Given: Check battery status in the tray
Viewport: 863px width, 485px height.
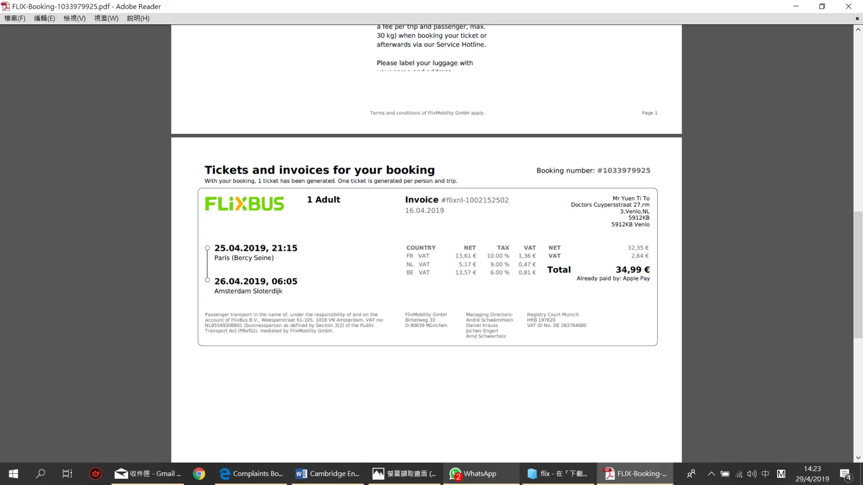Looking at the screenshot, I should tap(725, 474).
